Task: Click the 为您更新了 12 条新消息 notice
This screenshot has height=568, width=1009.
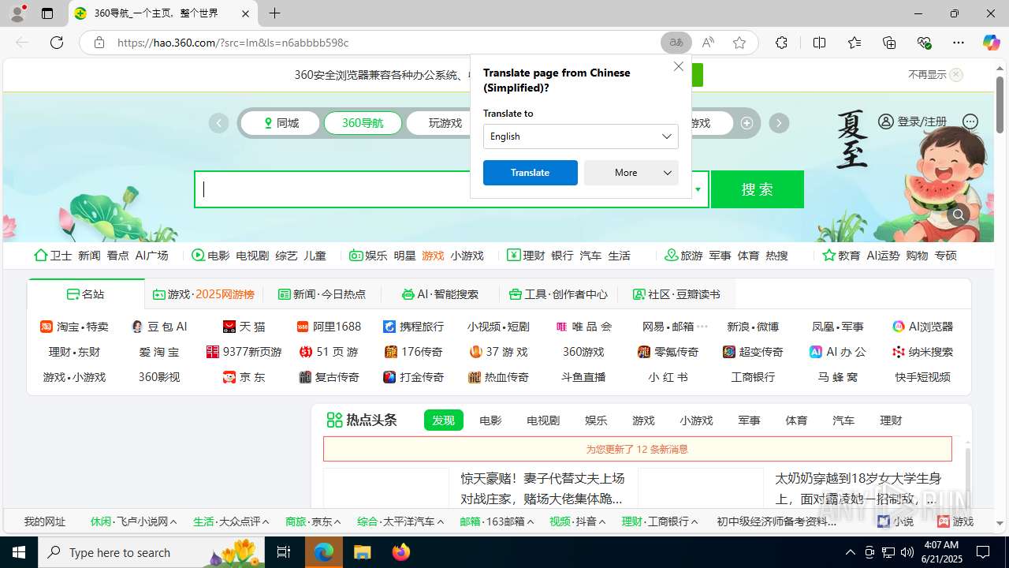Action: pos(637,449)
